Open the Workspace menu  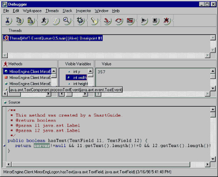point(32,11)
